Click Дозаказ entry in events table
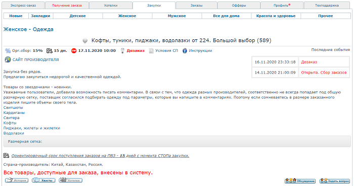 click(309, 62)
